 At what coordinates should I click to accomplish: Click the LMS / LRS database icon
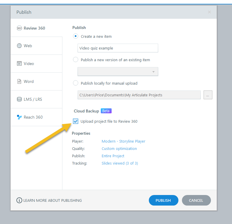[x=19, y=99]
